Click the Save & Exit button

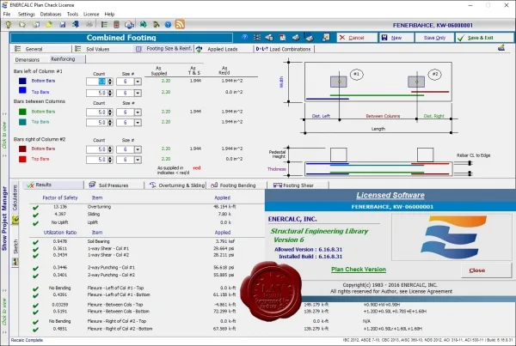click(x=484, y=38)
